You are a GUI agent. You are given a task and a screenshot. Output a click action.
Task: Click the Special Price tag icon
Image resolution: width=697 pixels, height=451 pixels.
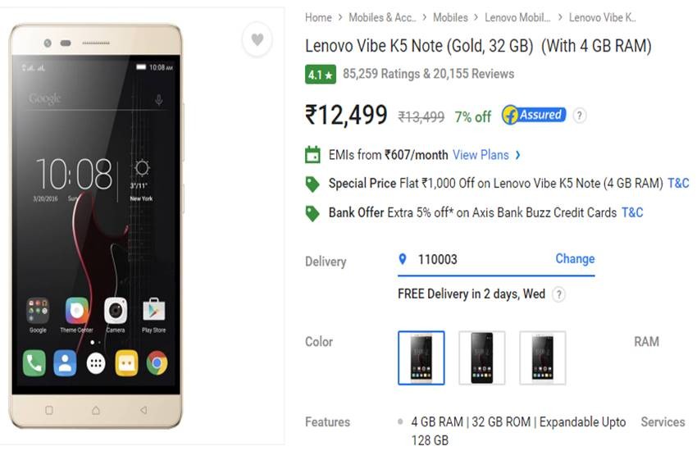[x=312, y=184]
